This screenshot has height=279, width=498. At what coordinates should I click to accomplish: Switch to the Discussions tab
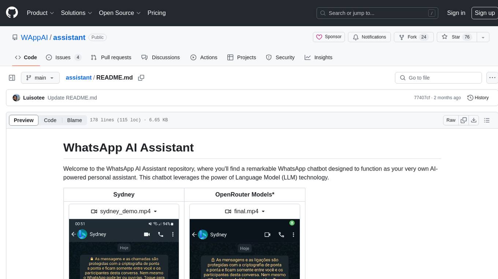[x=160, y=57]
